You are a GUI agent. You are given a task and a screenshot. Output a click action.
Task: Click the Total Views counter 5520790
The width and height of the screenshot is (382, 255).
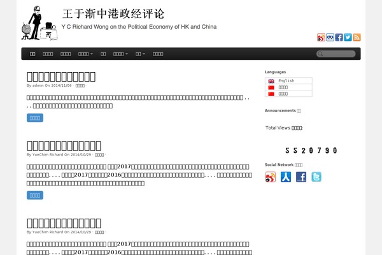[x=311, y=150]
